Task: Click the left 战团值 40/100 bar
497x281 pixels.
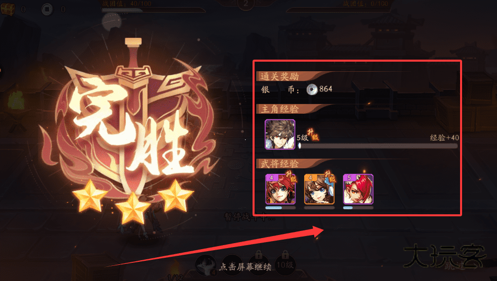Action: pyautogui.click(x=153, y=10)
